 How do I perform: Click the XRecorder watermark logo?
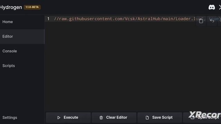[205, 114]
